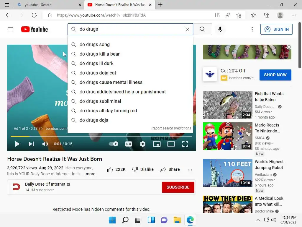
Task: Choose suggestion "do drugs lil durk"
Action: [x=130, y=63]
